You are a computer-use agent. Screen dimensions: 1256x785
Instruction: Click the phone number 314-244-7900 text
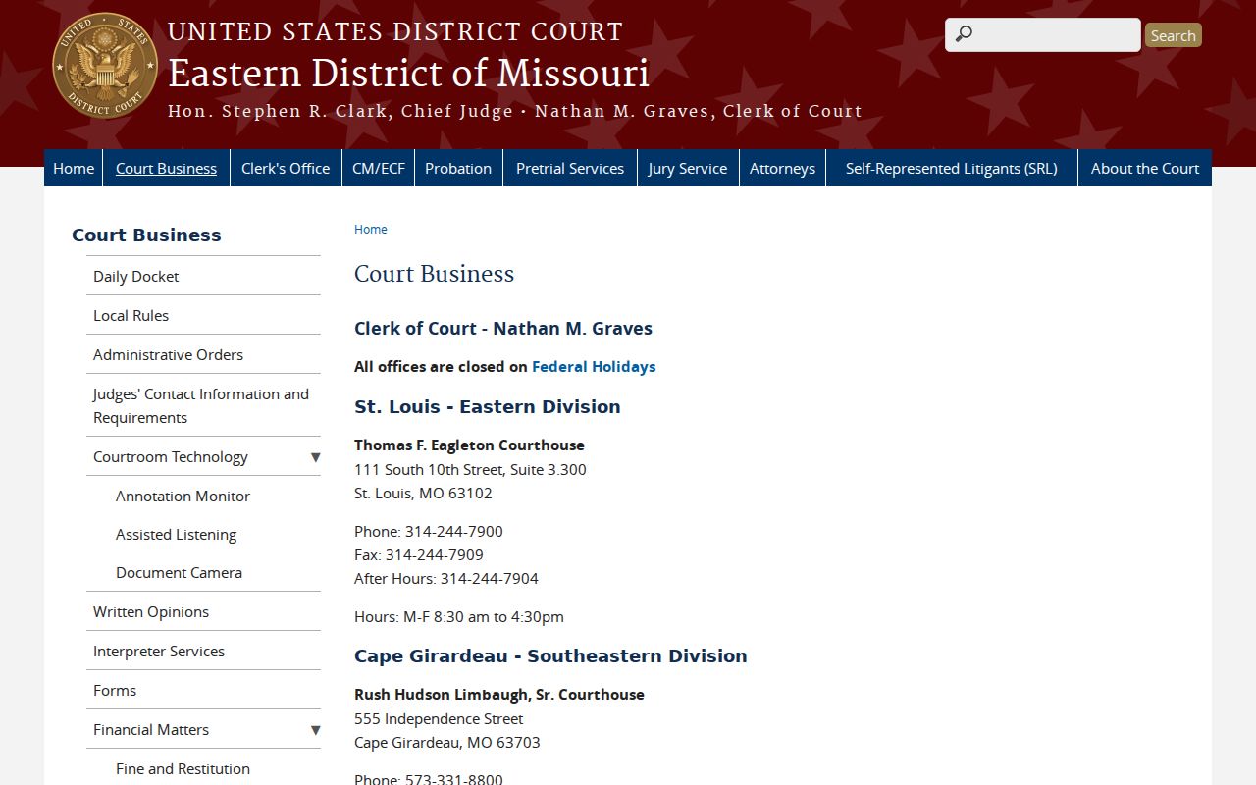tap(453, 531)
